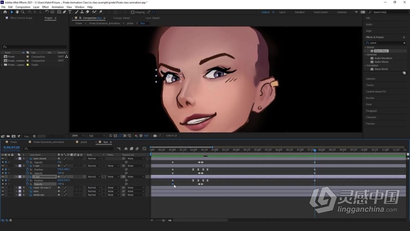Open the Composition menu

click(23, 7)
